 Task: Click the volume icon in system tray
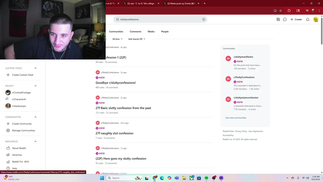click(x=307, y=178)
